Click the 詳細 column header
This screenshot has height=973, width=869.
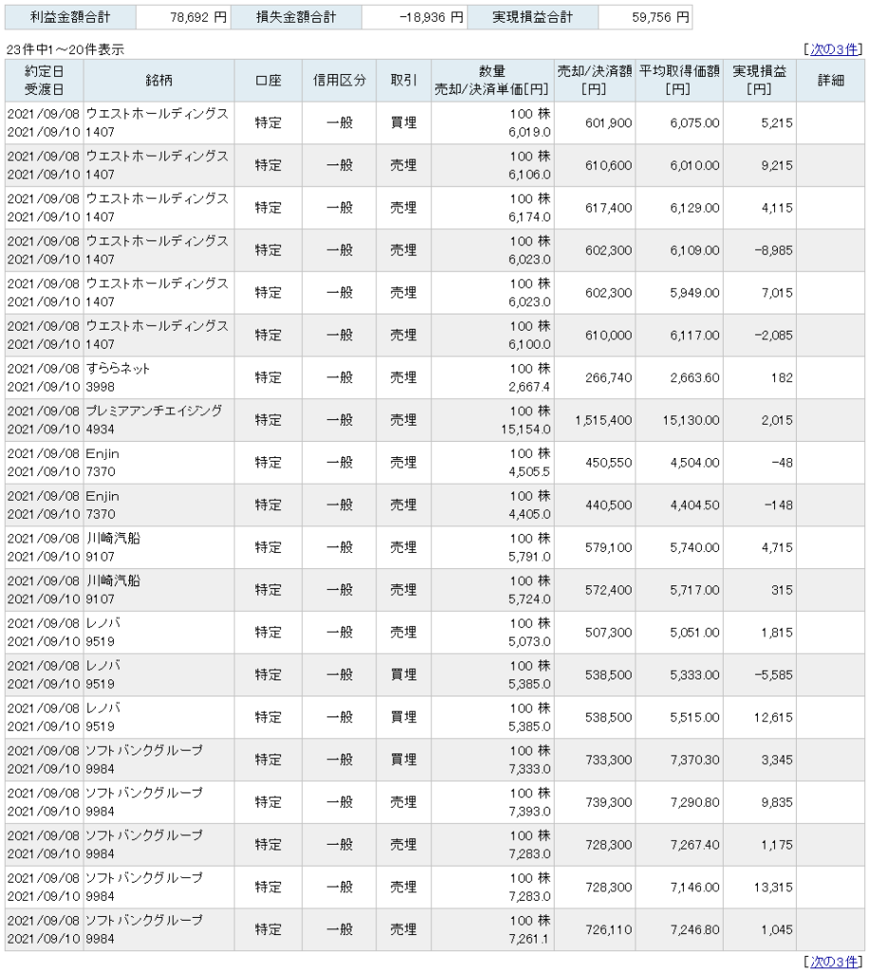coord(831,81)
